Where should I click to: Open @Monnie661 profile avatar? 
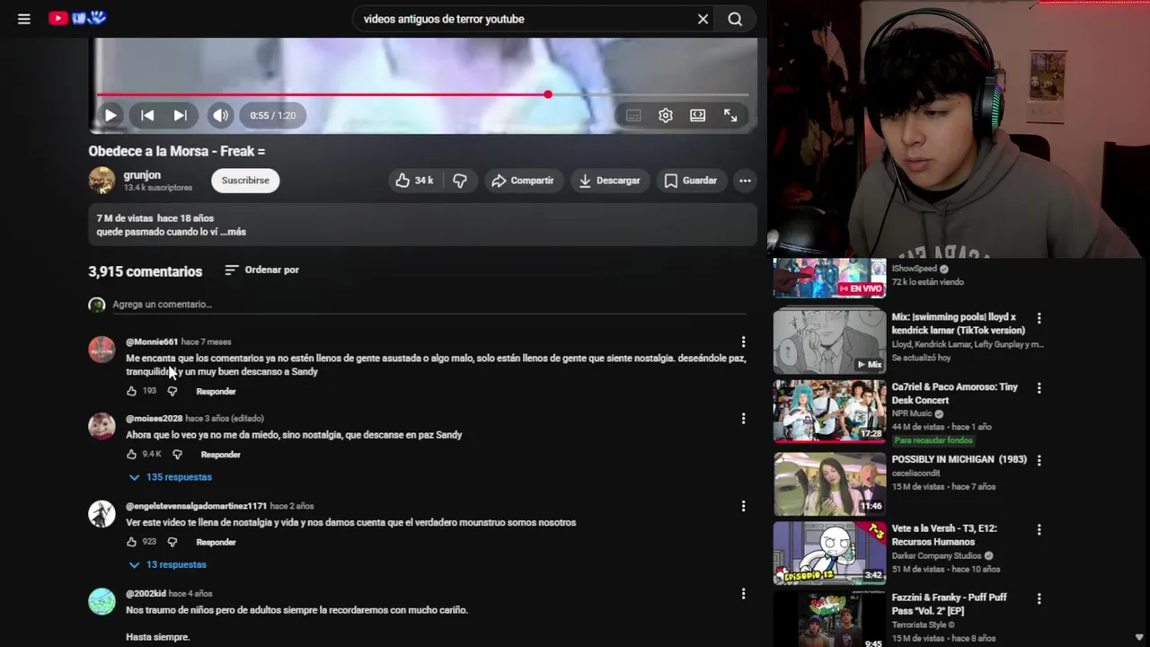pyautogui.click(x=102, y=350)
